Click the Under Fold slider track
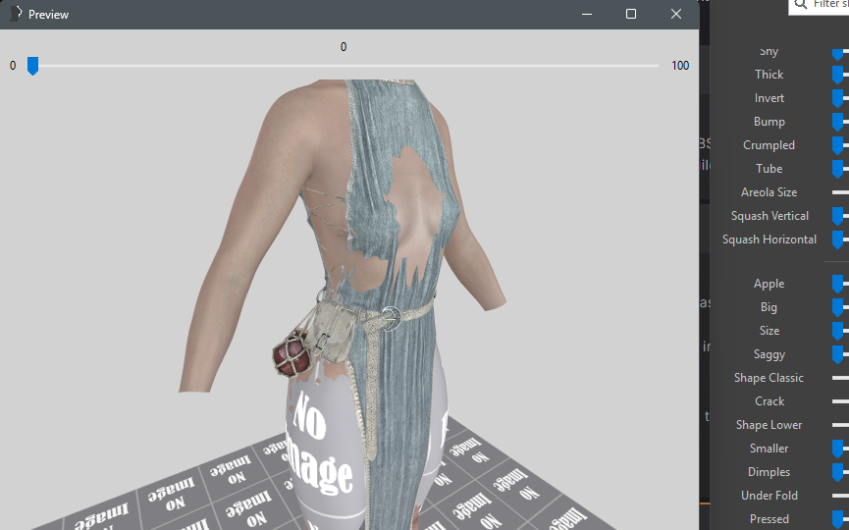 point(840,496)
